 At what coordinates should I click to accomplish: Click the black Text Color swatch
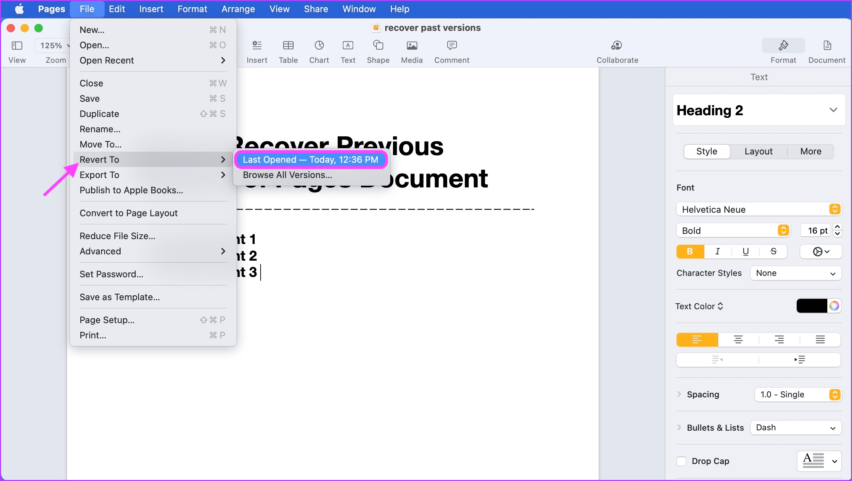click(812, 306)
